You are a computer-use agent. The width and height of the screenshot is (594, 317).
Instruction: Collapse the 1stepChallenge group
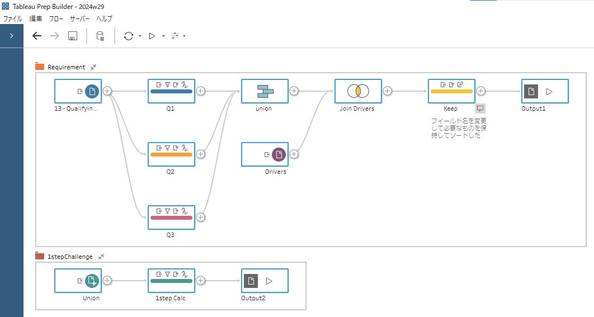[101, 257]
